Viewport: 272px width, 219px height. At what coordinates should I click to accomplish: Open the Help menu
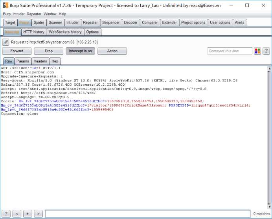pos(62,14)
